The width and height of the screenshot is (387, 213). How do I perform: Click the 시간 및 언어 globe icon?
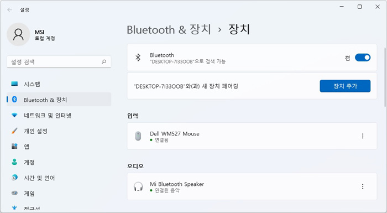14,178
